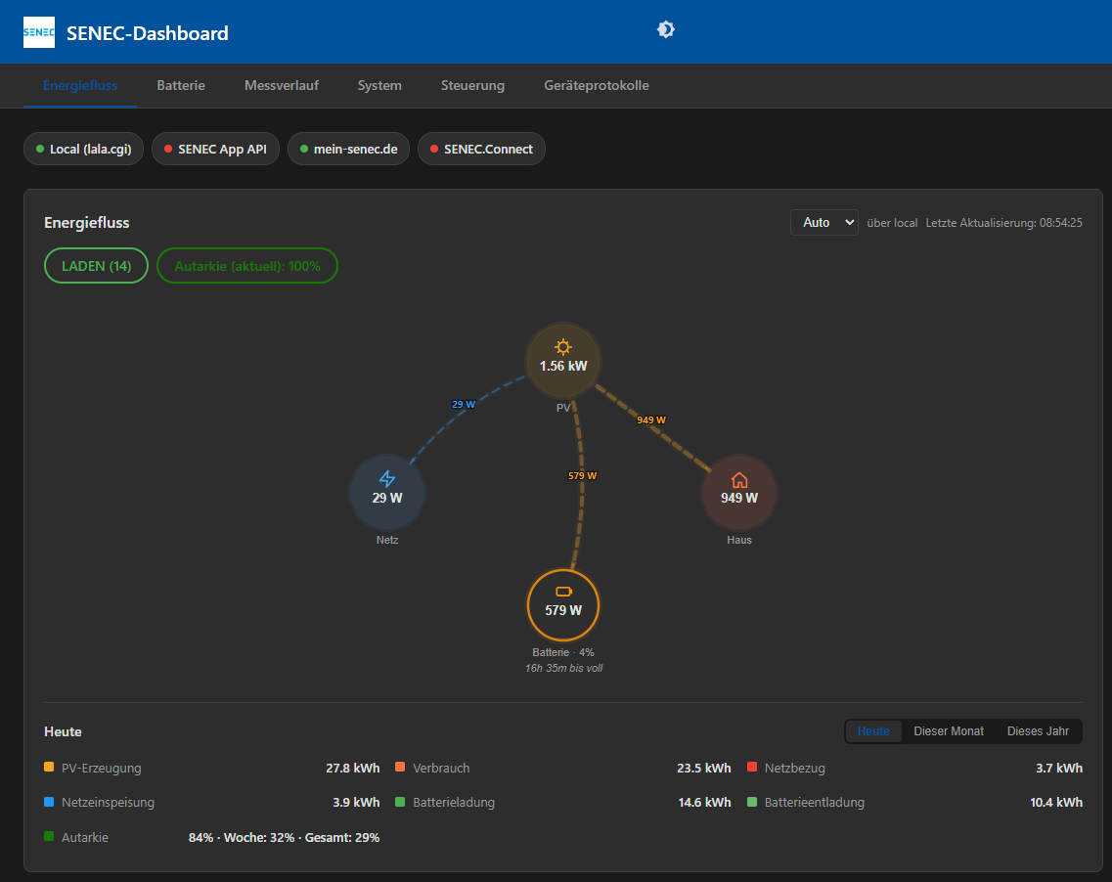The image size is (1112, 882).
Task: Click the LADEN (14) status badge
Action: tap(97, 266)
